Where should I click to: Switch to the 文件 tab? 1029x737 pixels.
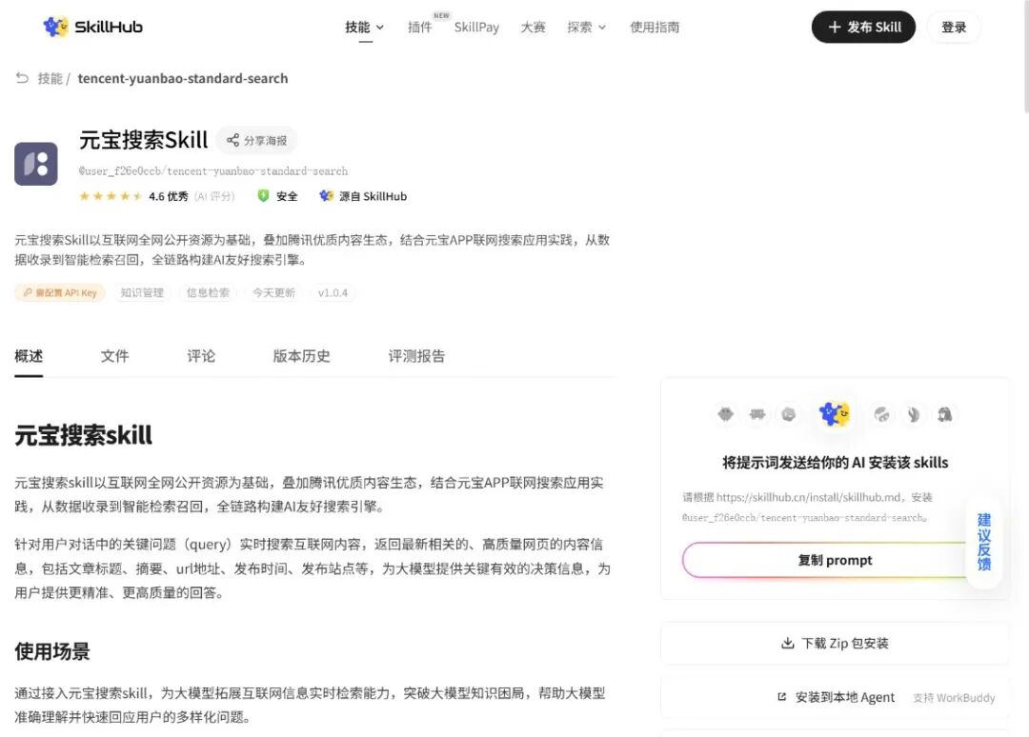(115, 356)
